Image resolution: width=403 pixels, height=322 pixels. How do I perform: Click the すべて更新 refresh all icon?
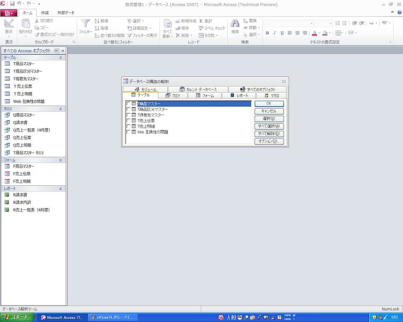[168, 23]
